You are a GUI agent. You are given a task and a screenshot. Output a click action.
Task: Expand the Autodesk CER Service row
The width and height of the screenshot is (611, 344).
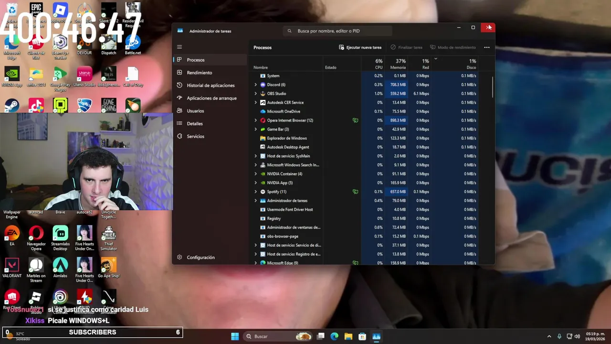pos(255,102)
